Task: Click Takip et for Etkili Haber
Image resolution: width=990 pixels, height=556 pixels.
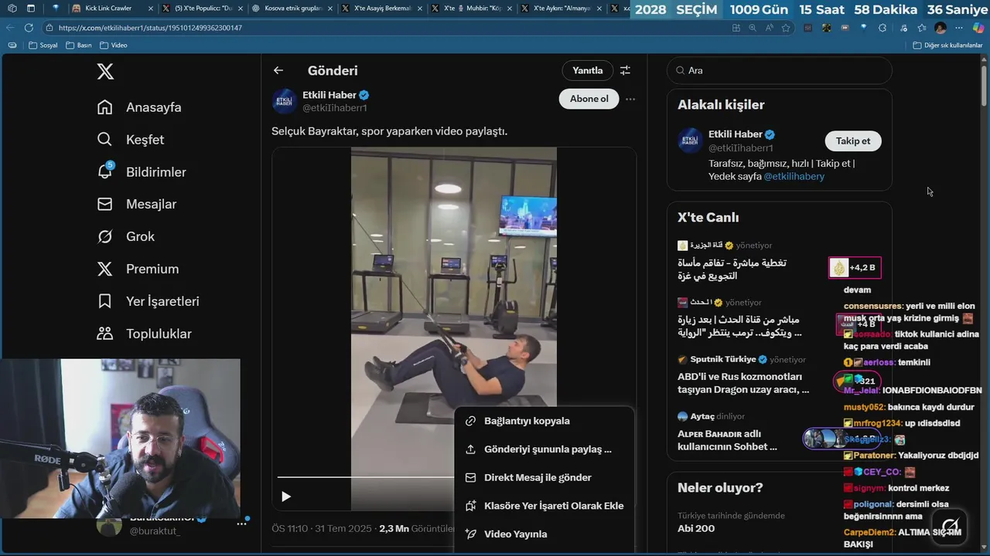Action: (x=853, y=141)
